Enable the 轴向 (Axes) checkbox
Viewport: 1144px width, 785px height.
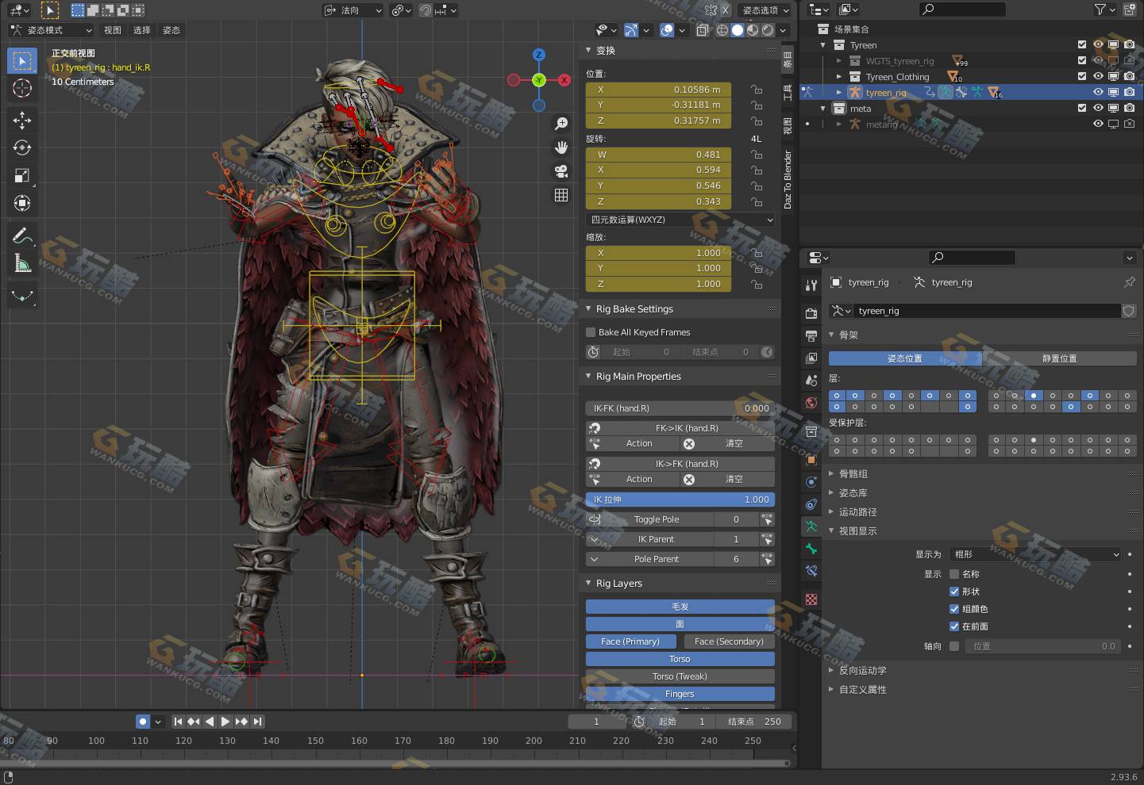[954, 646]
